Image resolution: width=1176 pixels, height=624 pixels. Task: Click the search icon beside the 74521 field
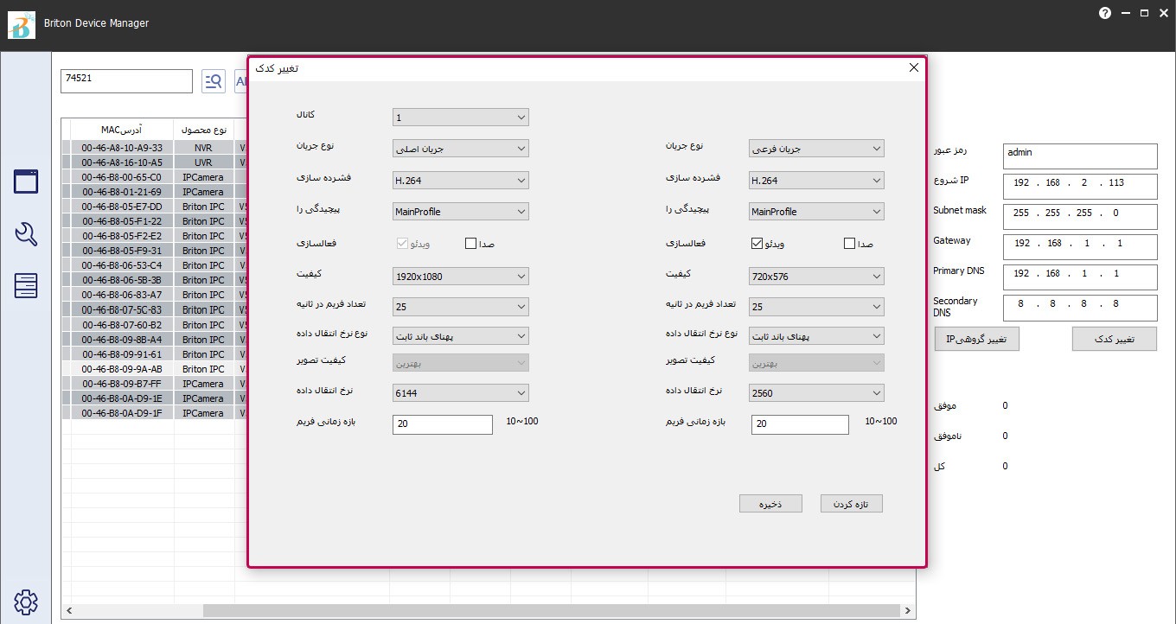tap(214, 81)
